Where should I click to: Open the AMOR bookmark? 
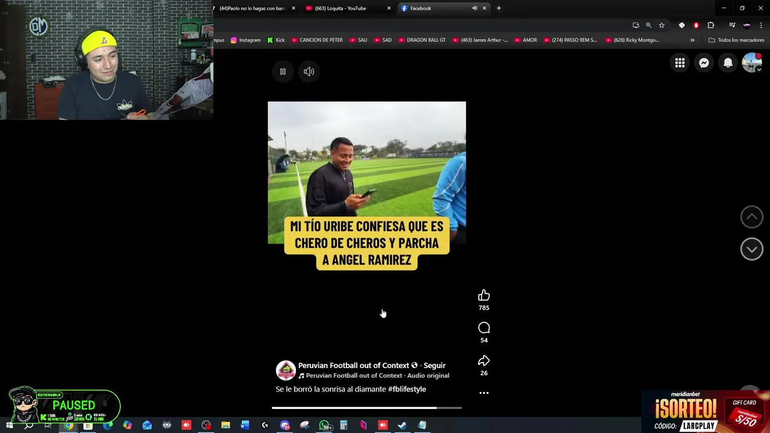tap(525, 40)
